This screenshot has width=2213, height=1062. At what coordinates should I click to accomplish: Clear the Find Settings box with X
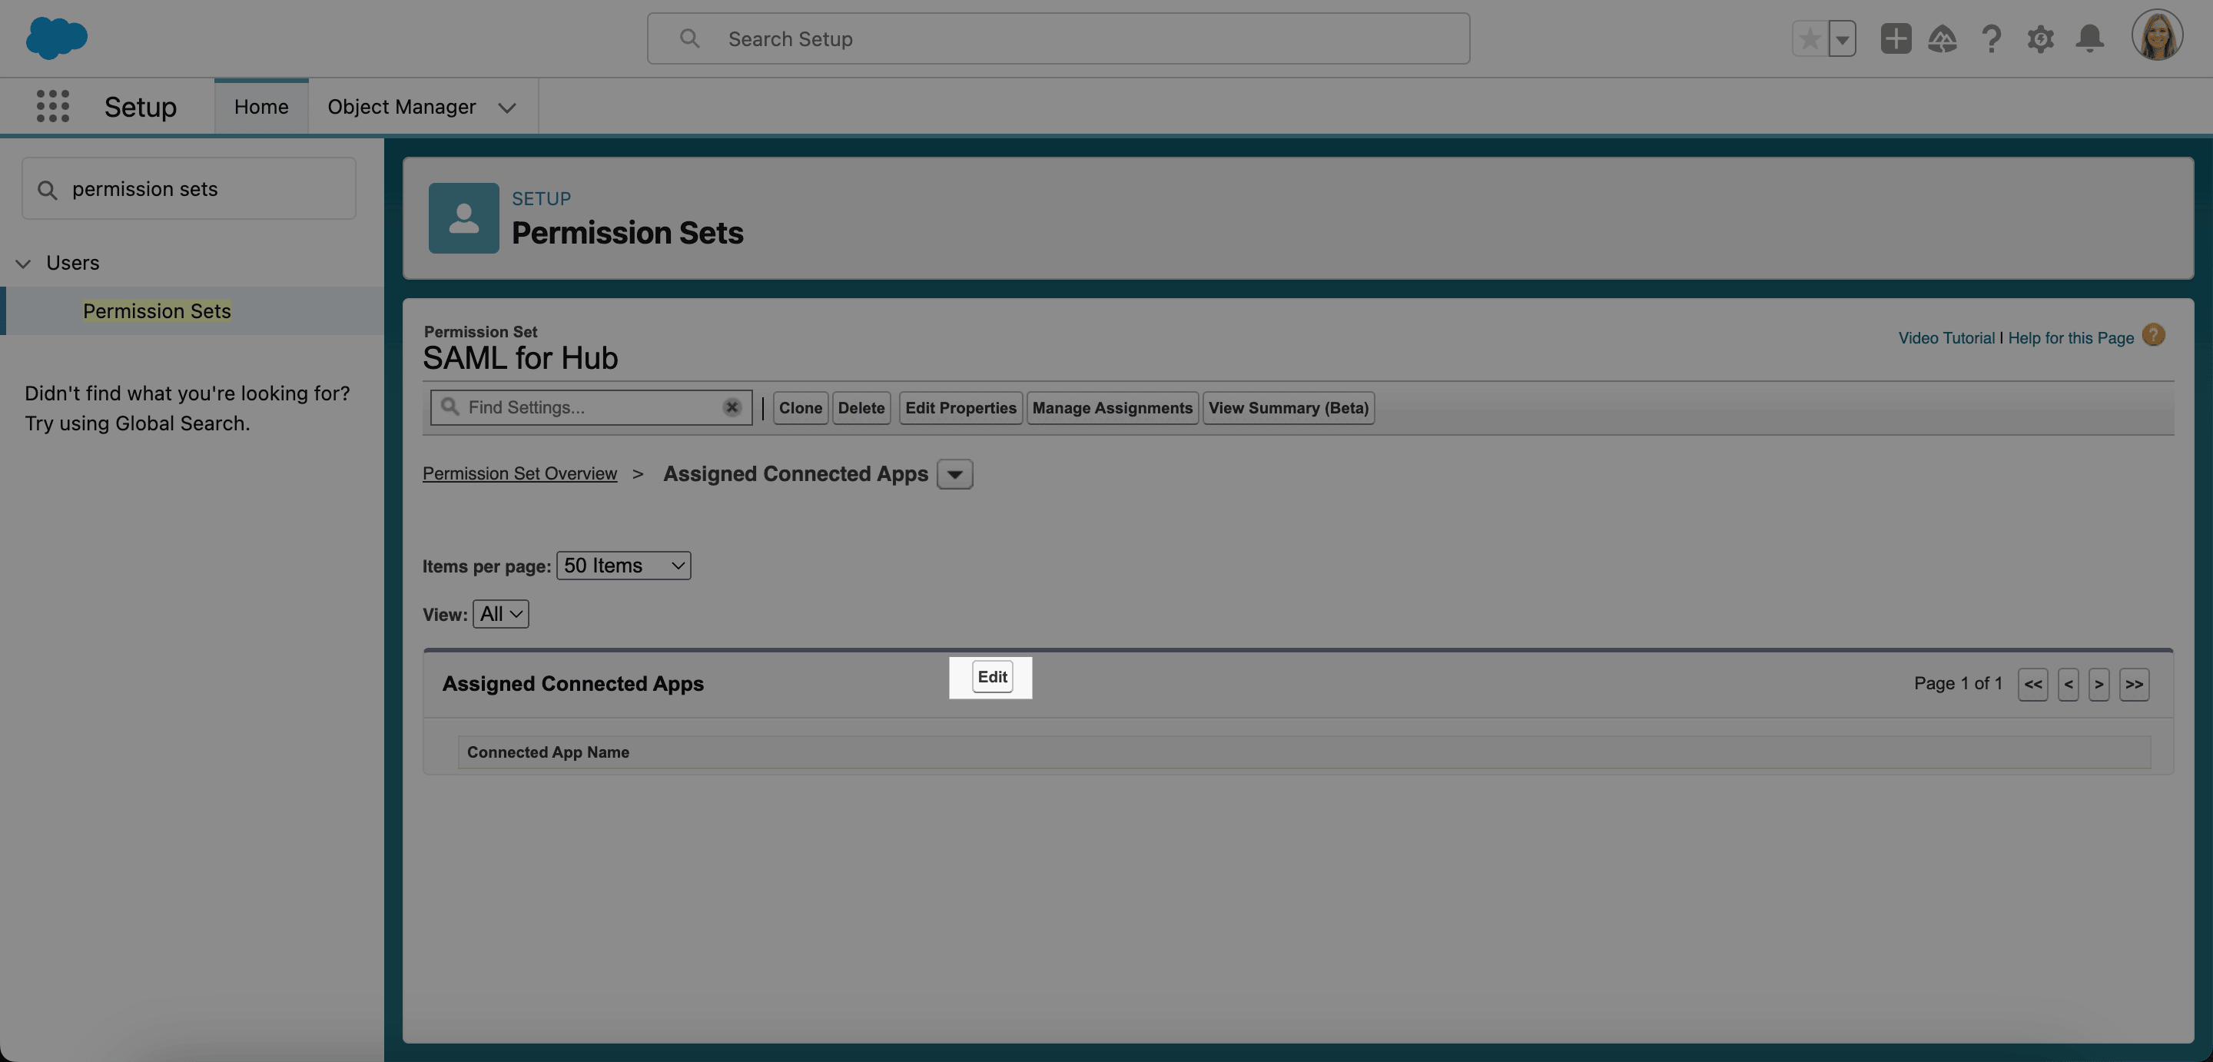(x=732, y=407)
